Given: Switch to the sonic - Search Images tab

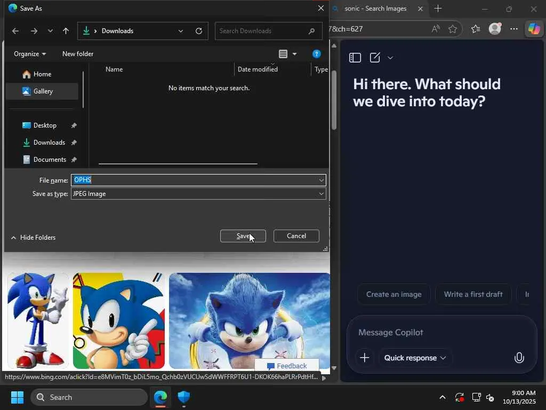Looking at the screenshot, I should [375, 9].
